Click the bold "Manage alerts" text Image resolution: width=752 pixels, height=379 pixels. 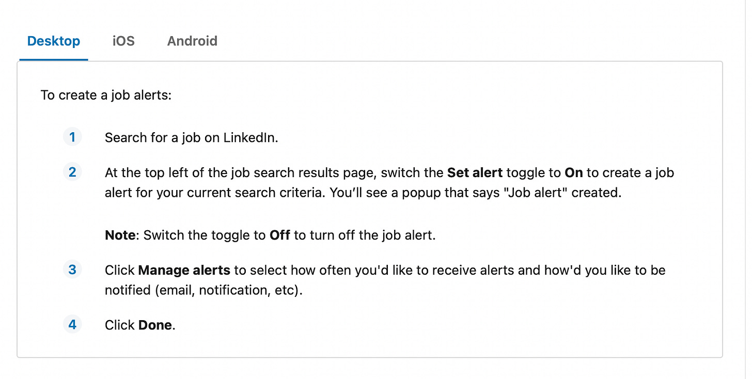click(184, 270)
